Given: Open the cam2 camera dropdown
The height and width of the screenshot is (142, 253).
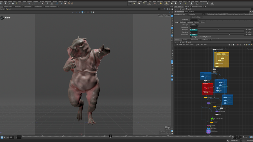Looking at the screenshot, I should (167, 15).
